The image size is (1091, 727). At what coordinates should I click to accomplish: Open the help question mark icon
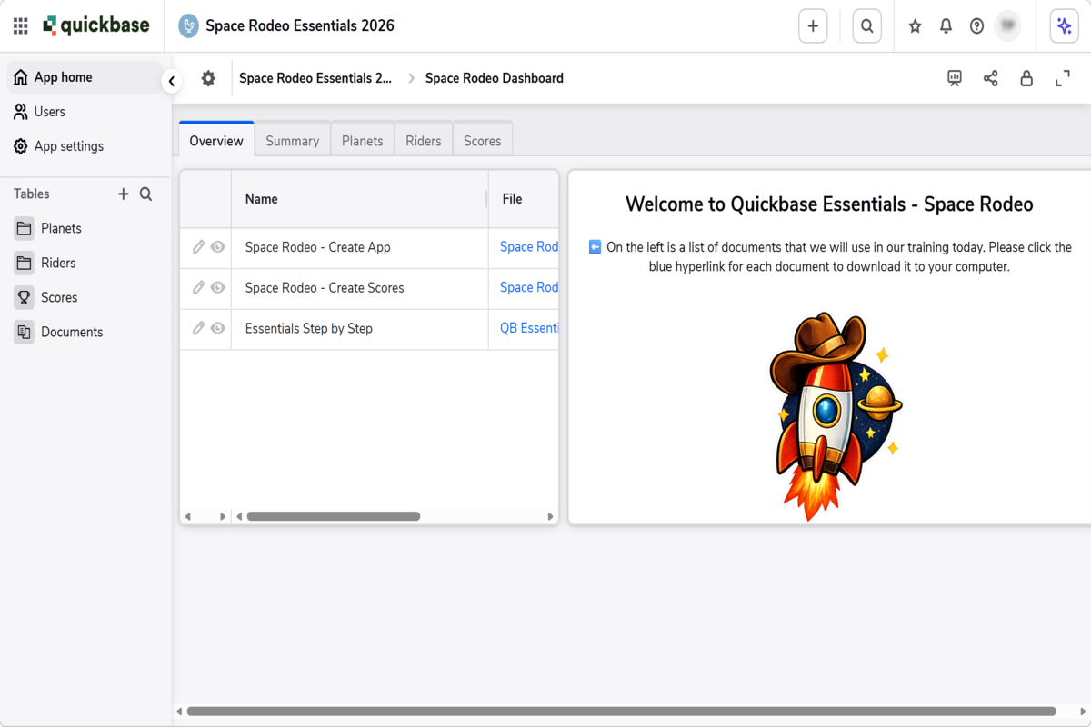coord(976,26)
